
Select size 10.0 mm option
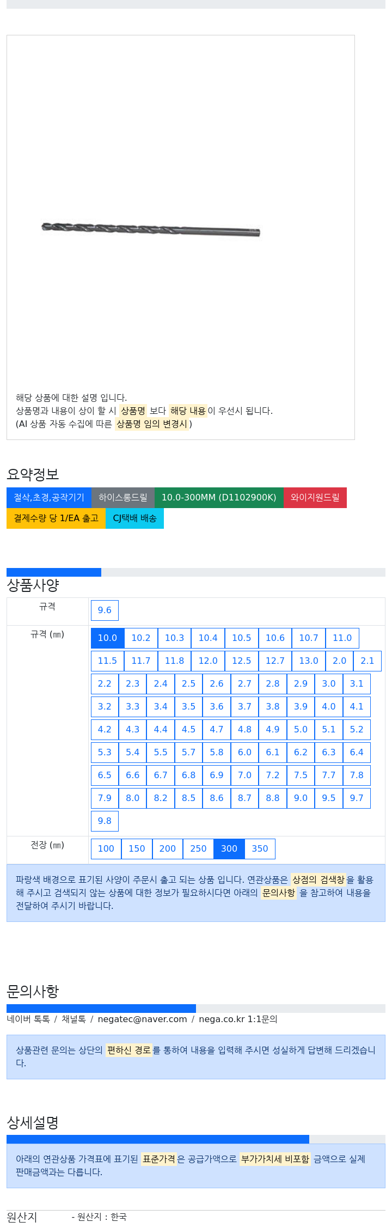click(x=107, y=638)
